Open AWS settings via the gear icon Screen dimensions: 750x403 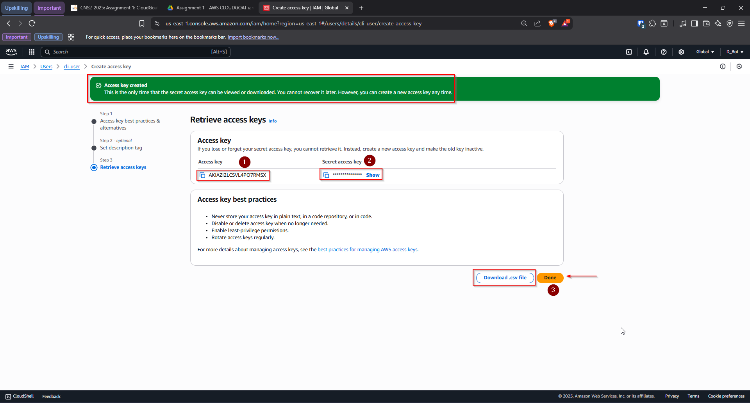tap(681, 51)
